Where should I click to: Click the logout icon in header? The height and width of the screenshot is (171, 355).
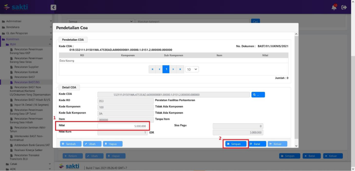coord(344,7)
